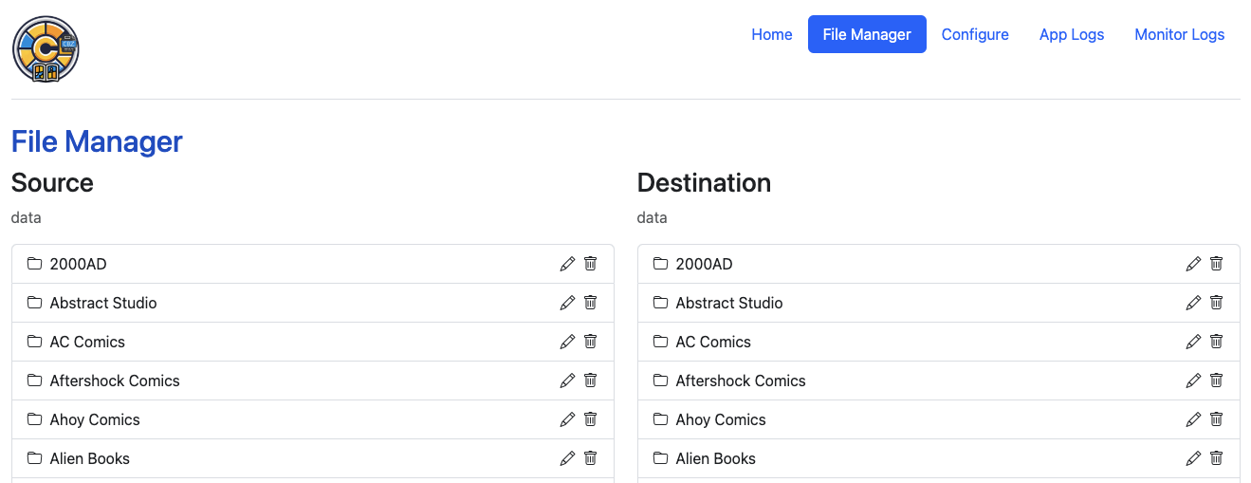
Task: Remove Aftershock Comics from Destination
Action: (1216, 381)
